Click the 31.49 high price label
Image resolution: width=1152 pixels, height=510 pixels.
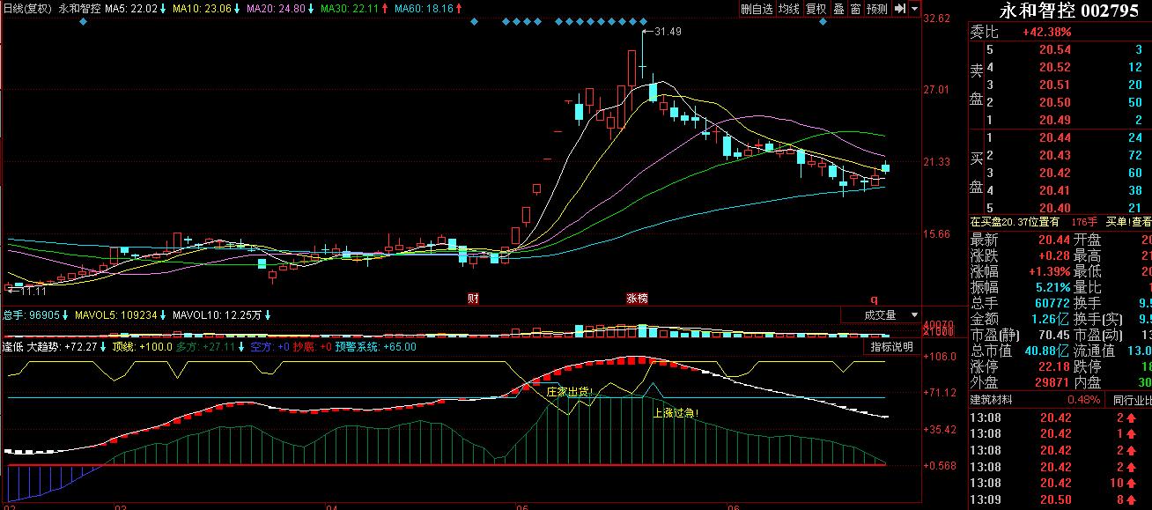coord(668,32)
